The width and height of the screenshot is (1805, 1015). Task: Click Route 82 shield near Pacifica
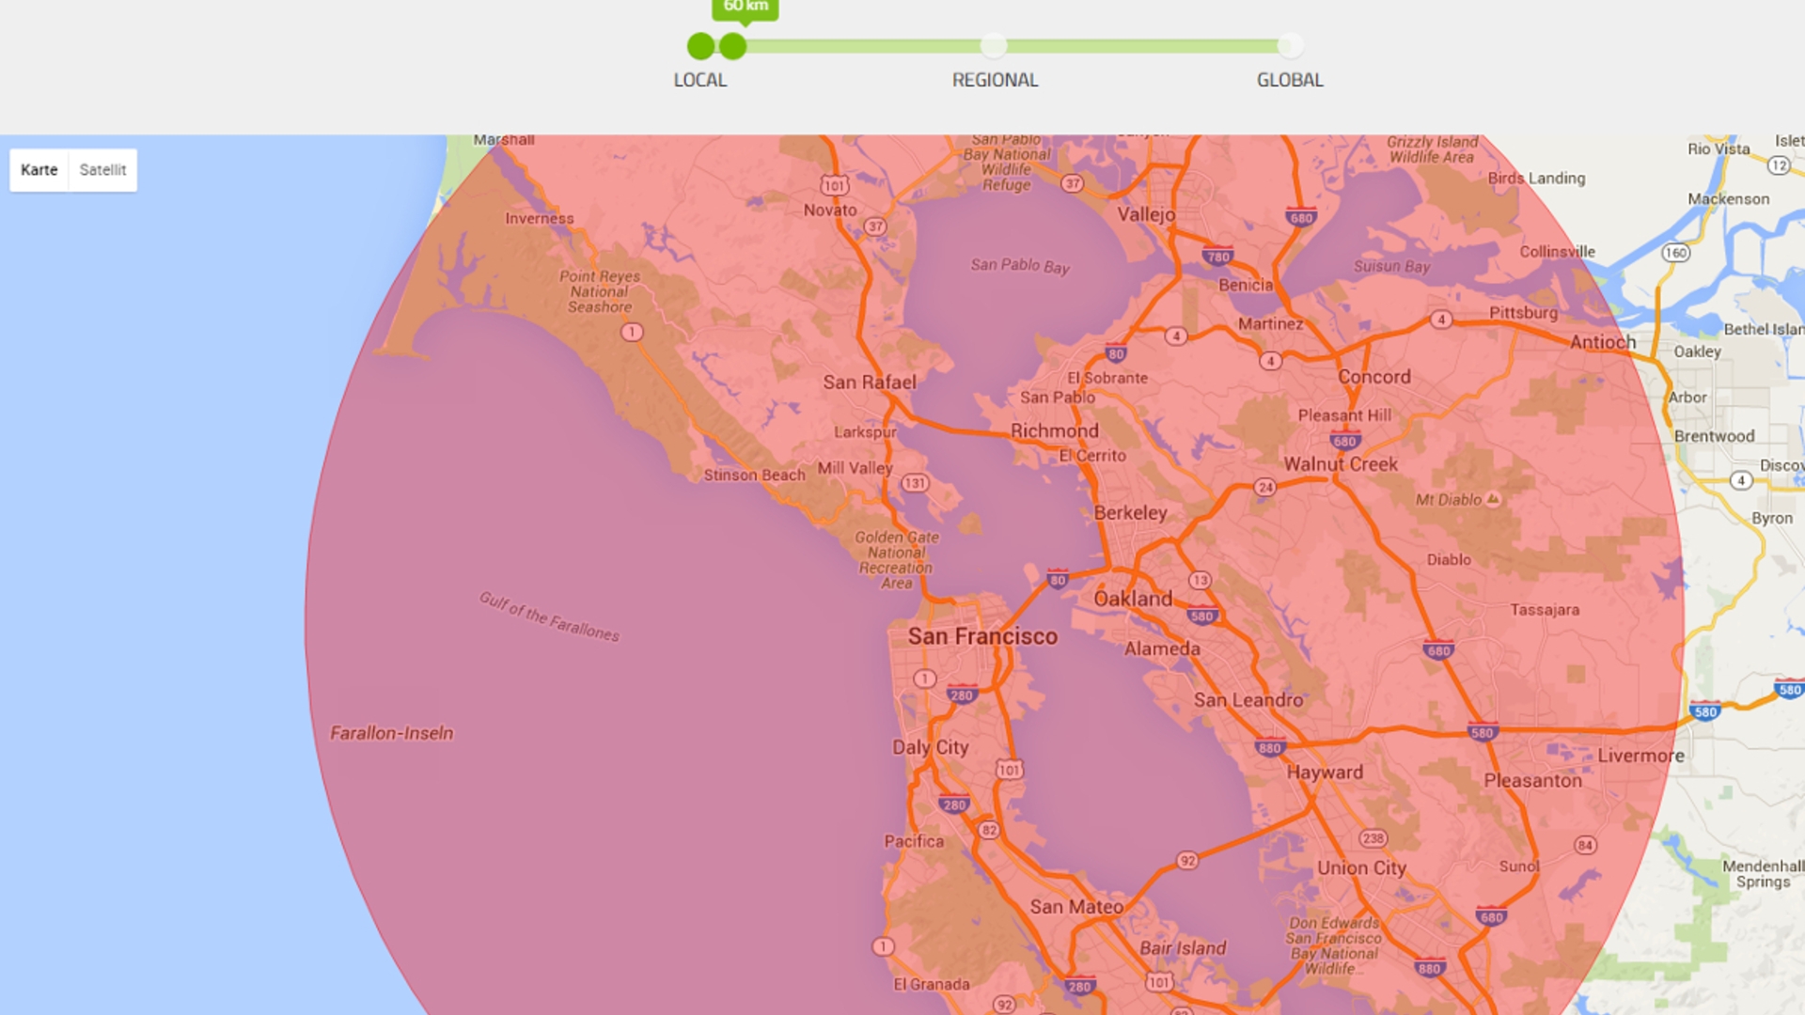[988, 830]
